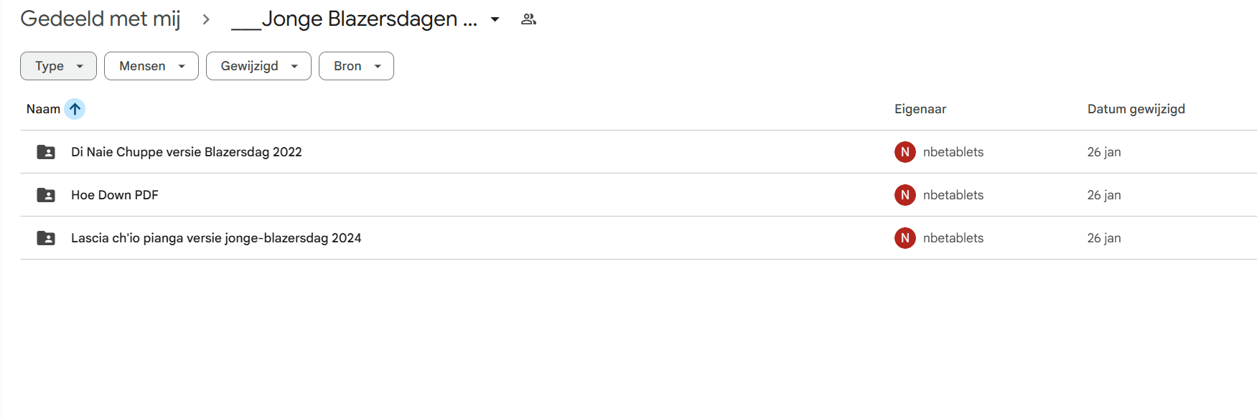The image size is (1257, 418).
Task: Expand the Gewijzigd filter dropdown
Action: [x=258, y=66]
